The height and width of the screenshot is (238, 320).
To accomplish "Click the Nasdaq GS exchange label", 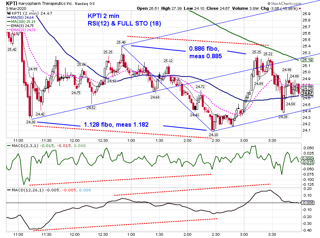I will pos(85,4).
